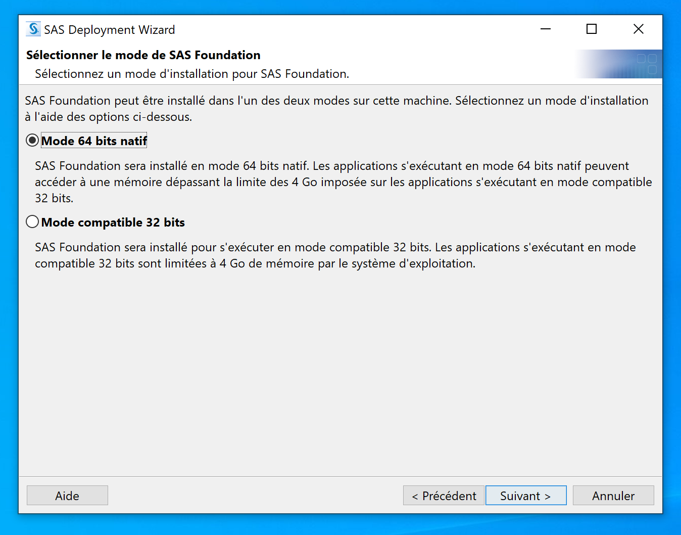
Task: Click the "Mode compatible 32 bits" label text
Action: click(x=113, y=222)
